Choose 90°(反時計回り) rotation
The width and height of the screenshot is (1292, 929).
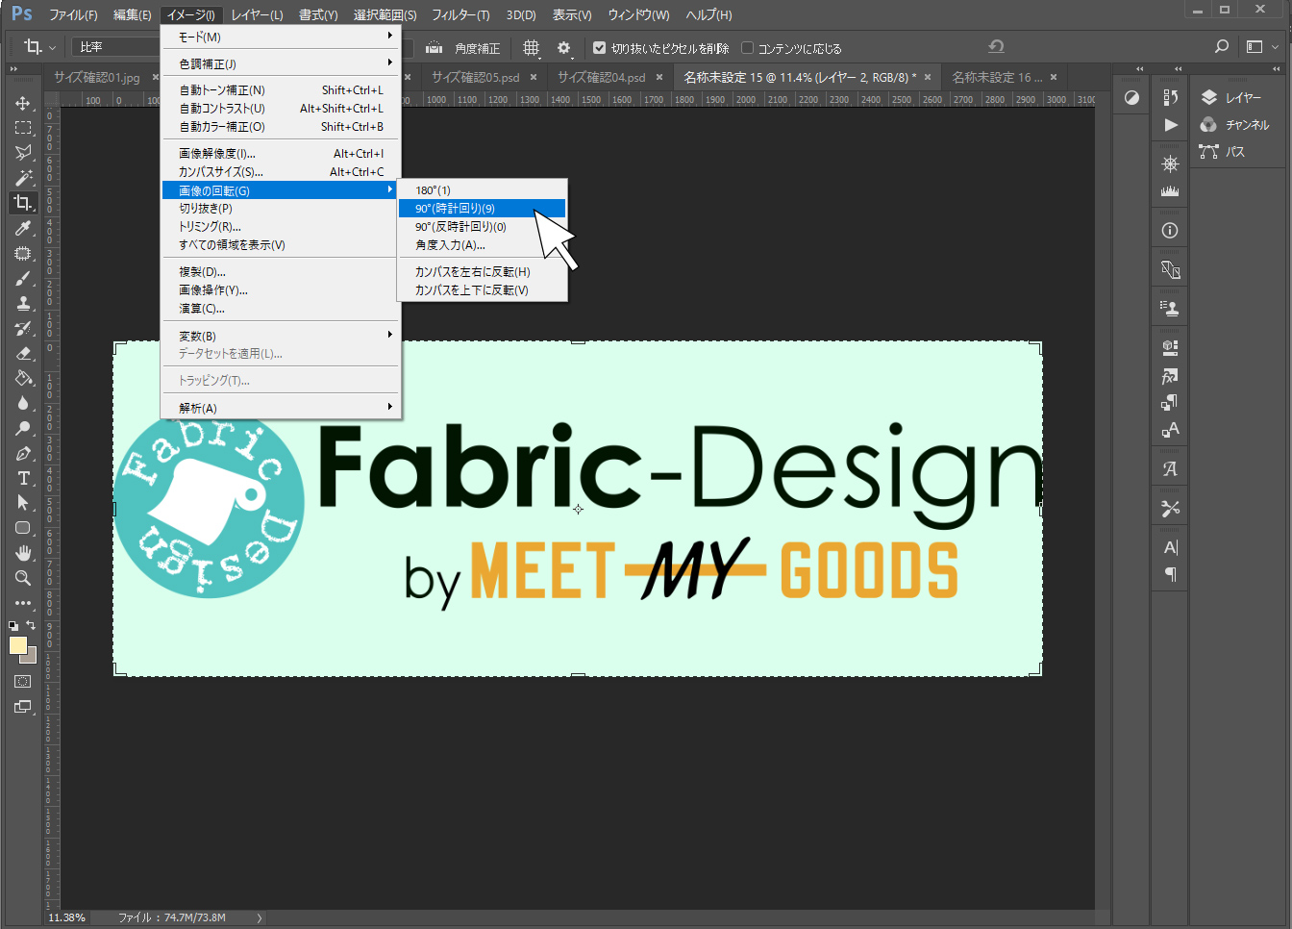(483, 227)
